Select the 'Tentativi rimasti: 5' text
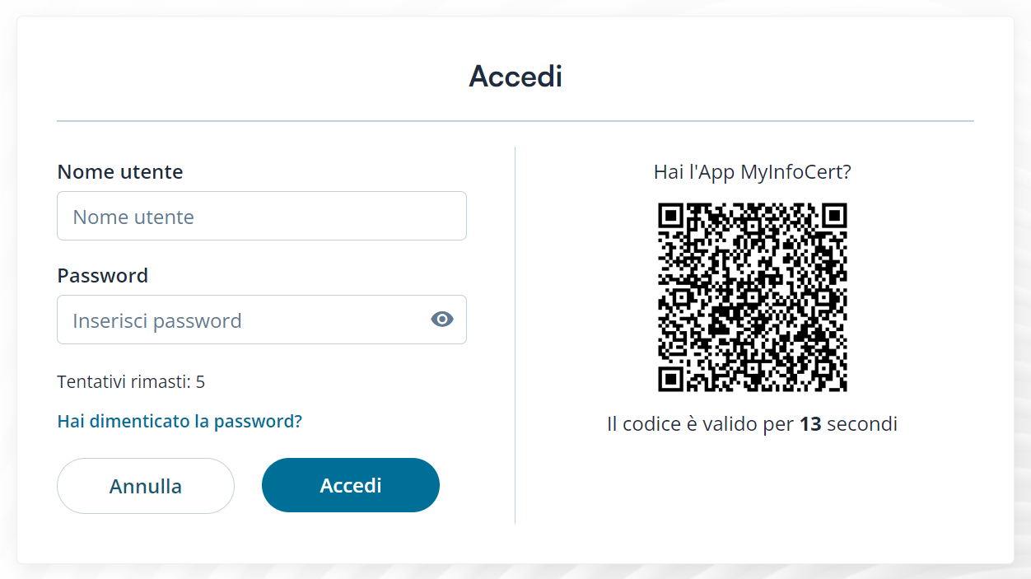Screen dimensions: 1031x579 click(131, 382)
